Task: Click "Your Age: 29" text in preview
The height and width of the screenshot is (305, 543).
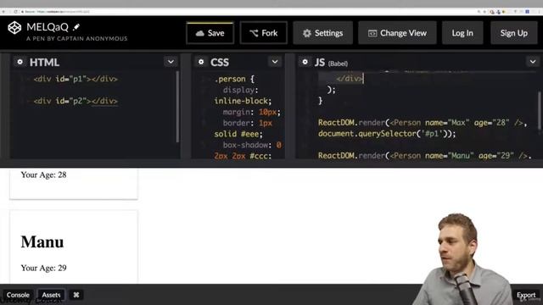Action: point(43,268)
